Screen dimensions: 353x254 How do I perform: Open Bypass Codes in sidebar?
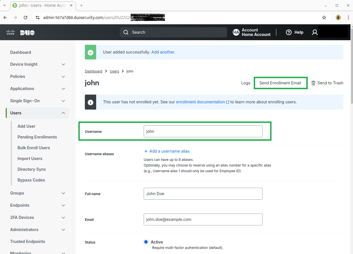coord(31,180)
